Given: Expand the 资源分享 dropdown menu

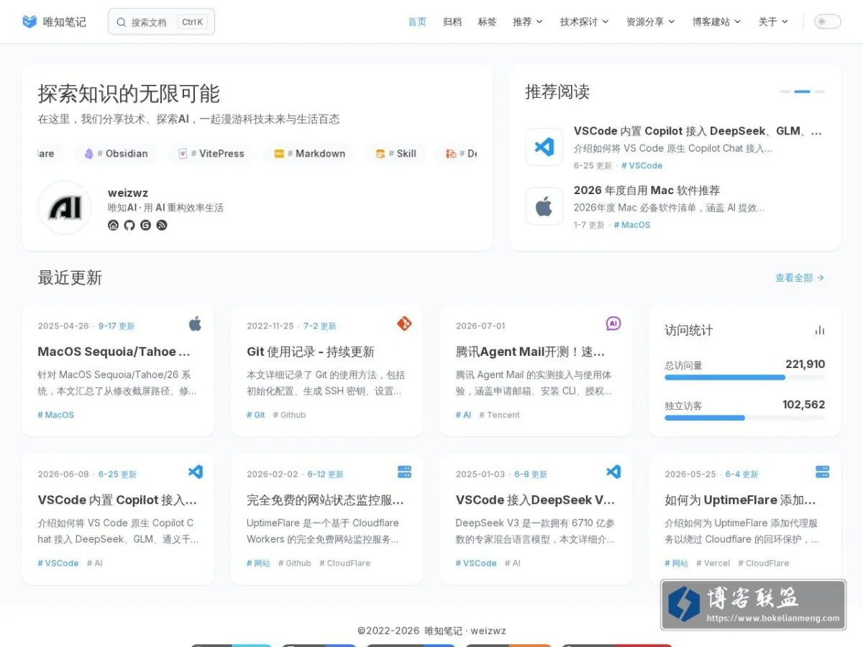Looking at the screenshot, I should click(x=651, y=22).
